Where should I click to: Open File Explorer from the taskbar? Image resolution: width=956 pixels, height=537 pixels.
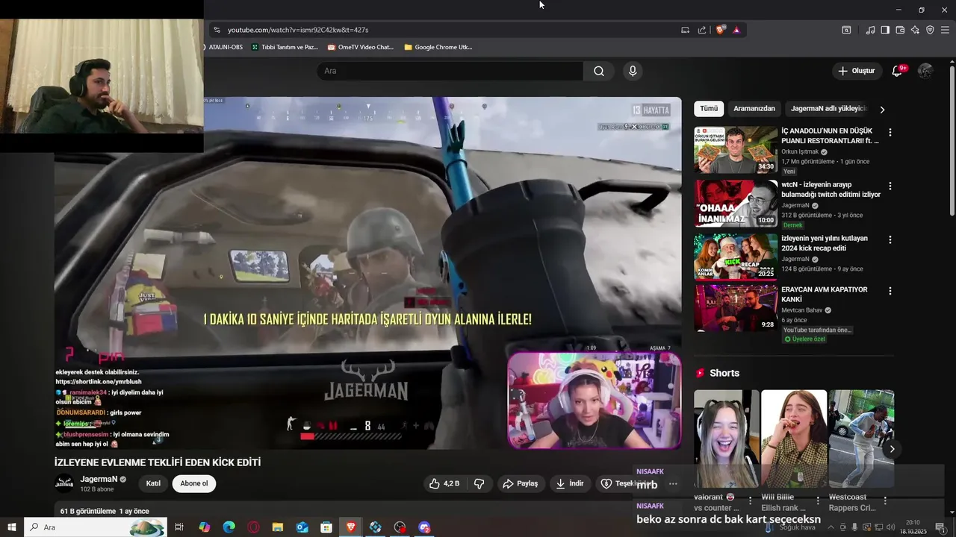(278, 527)
